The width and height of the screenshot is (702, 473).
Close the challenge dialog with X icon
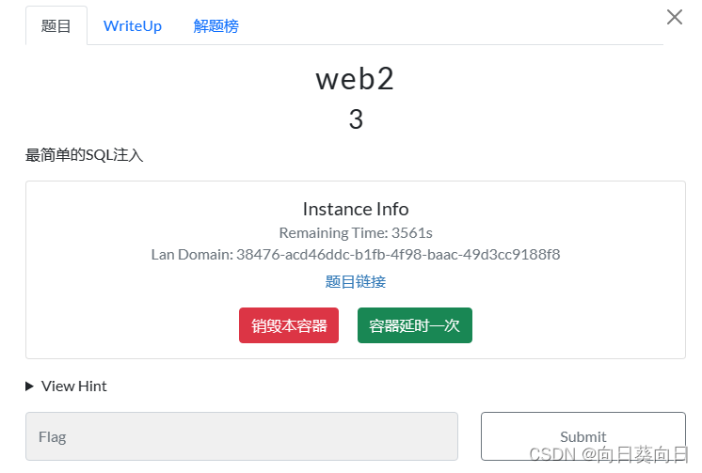(675, 18)
